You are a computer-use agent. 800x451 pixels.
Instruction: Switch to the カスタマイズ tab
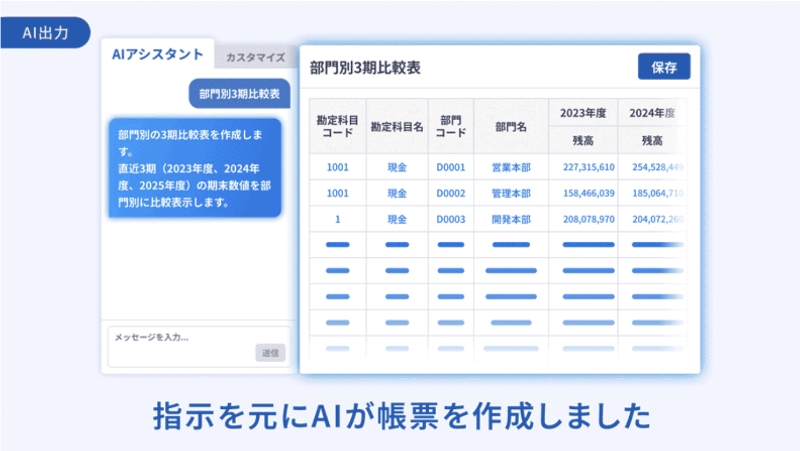[x=255, y=58]
